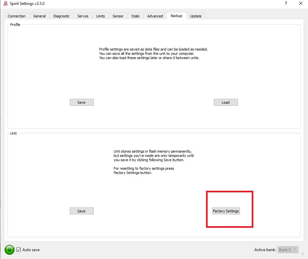The height and width of the screenshot is (259, 308).
Task: Go to the Diagnostic tab
Action: tap(62, 16)
